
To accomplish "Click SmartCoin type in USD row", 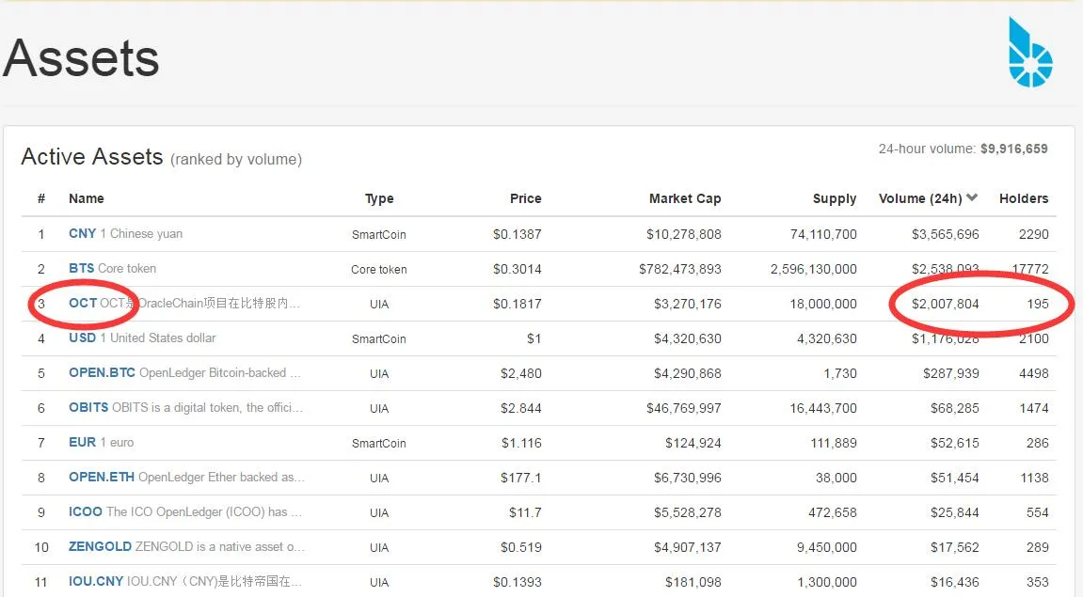I will click(x=379, y=338).
